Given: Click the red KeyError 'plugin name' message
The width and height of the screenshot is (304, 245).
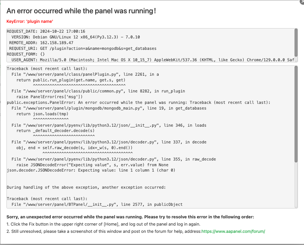Looking at the screenshot, I should click(30, 21).
